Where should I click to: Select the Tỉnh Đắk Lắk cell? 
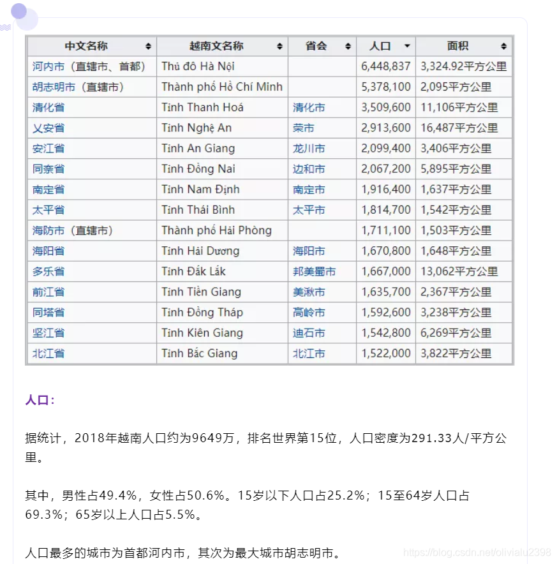click(223, 272)
